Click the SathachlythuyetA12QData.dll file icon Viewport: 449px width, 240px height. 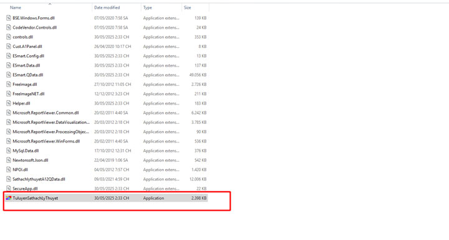[x=9, y=179]
